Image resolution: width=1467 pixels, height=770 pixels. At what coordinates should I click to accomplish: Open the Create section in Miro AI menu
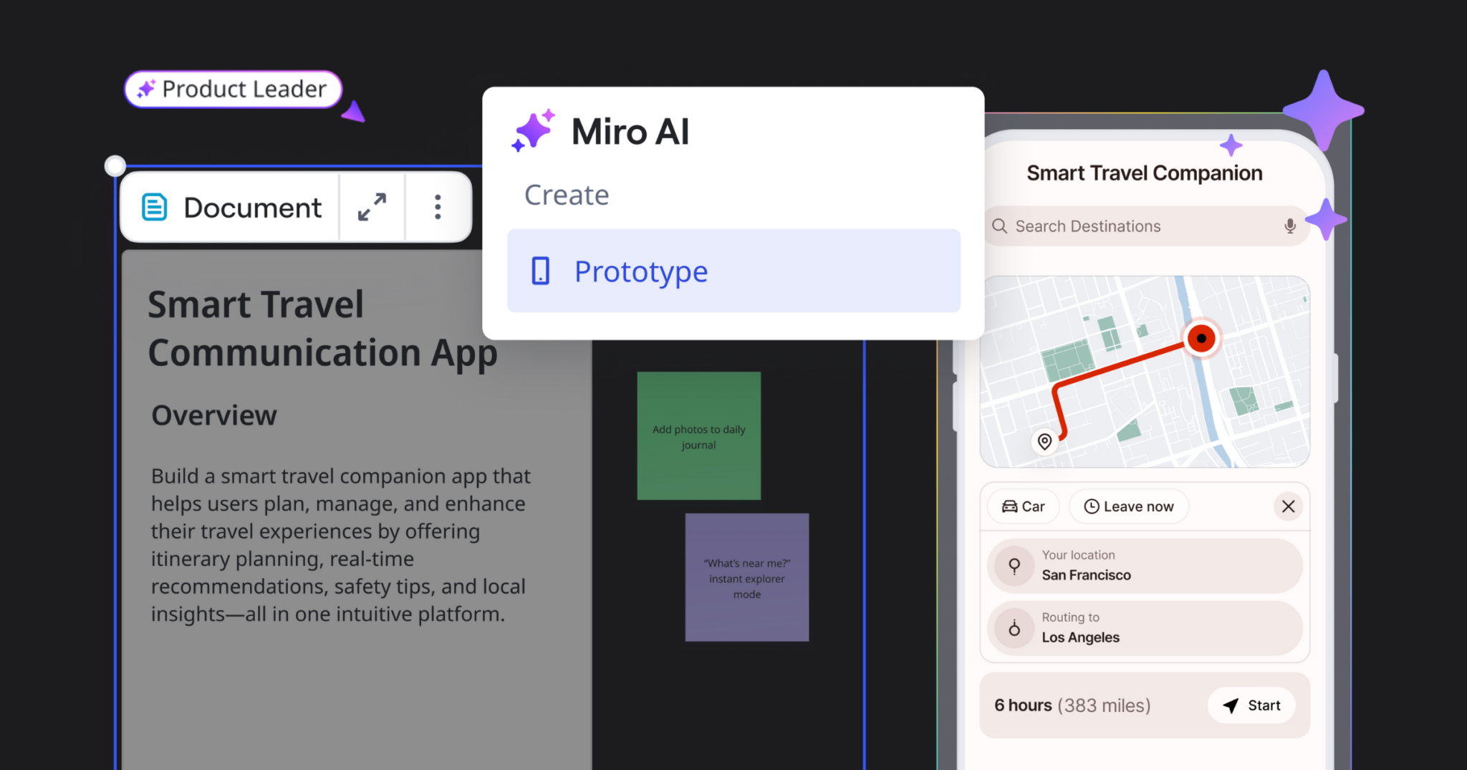(x=567, y=194)
